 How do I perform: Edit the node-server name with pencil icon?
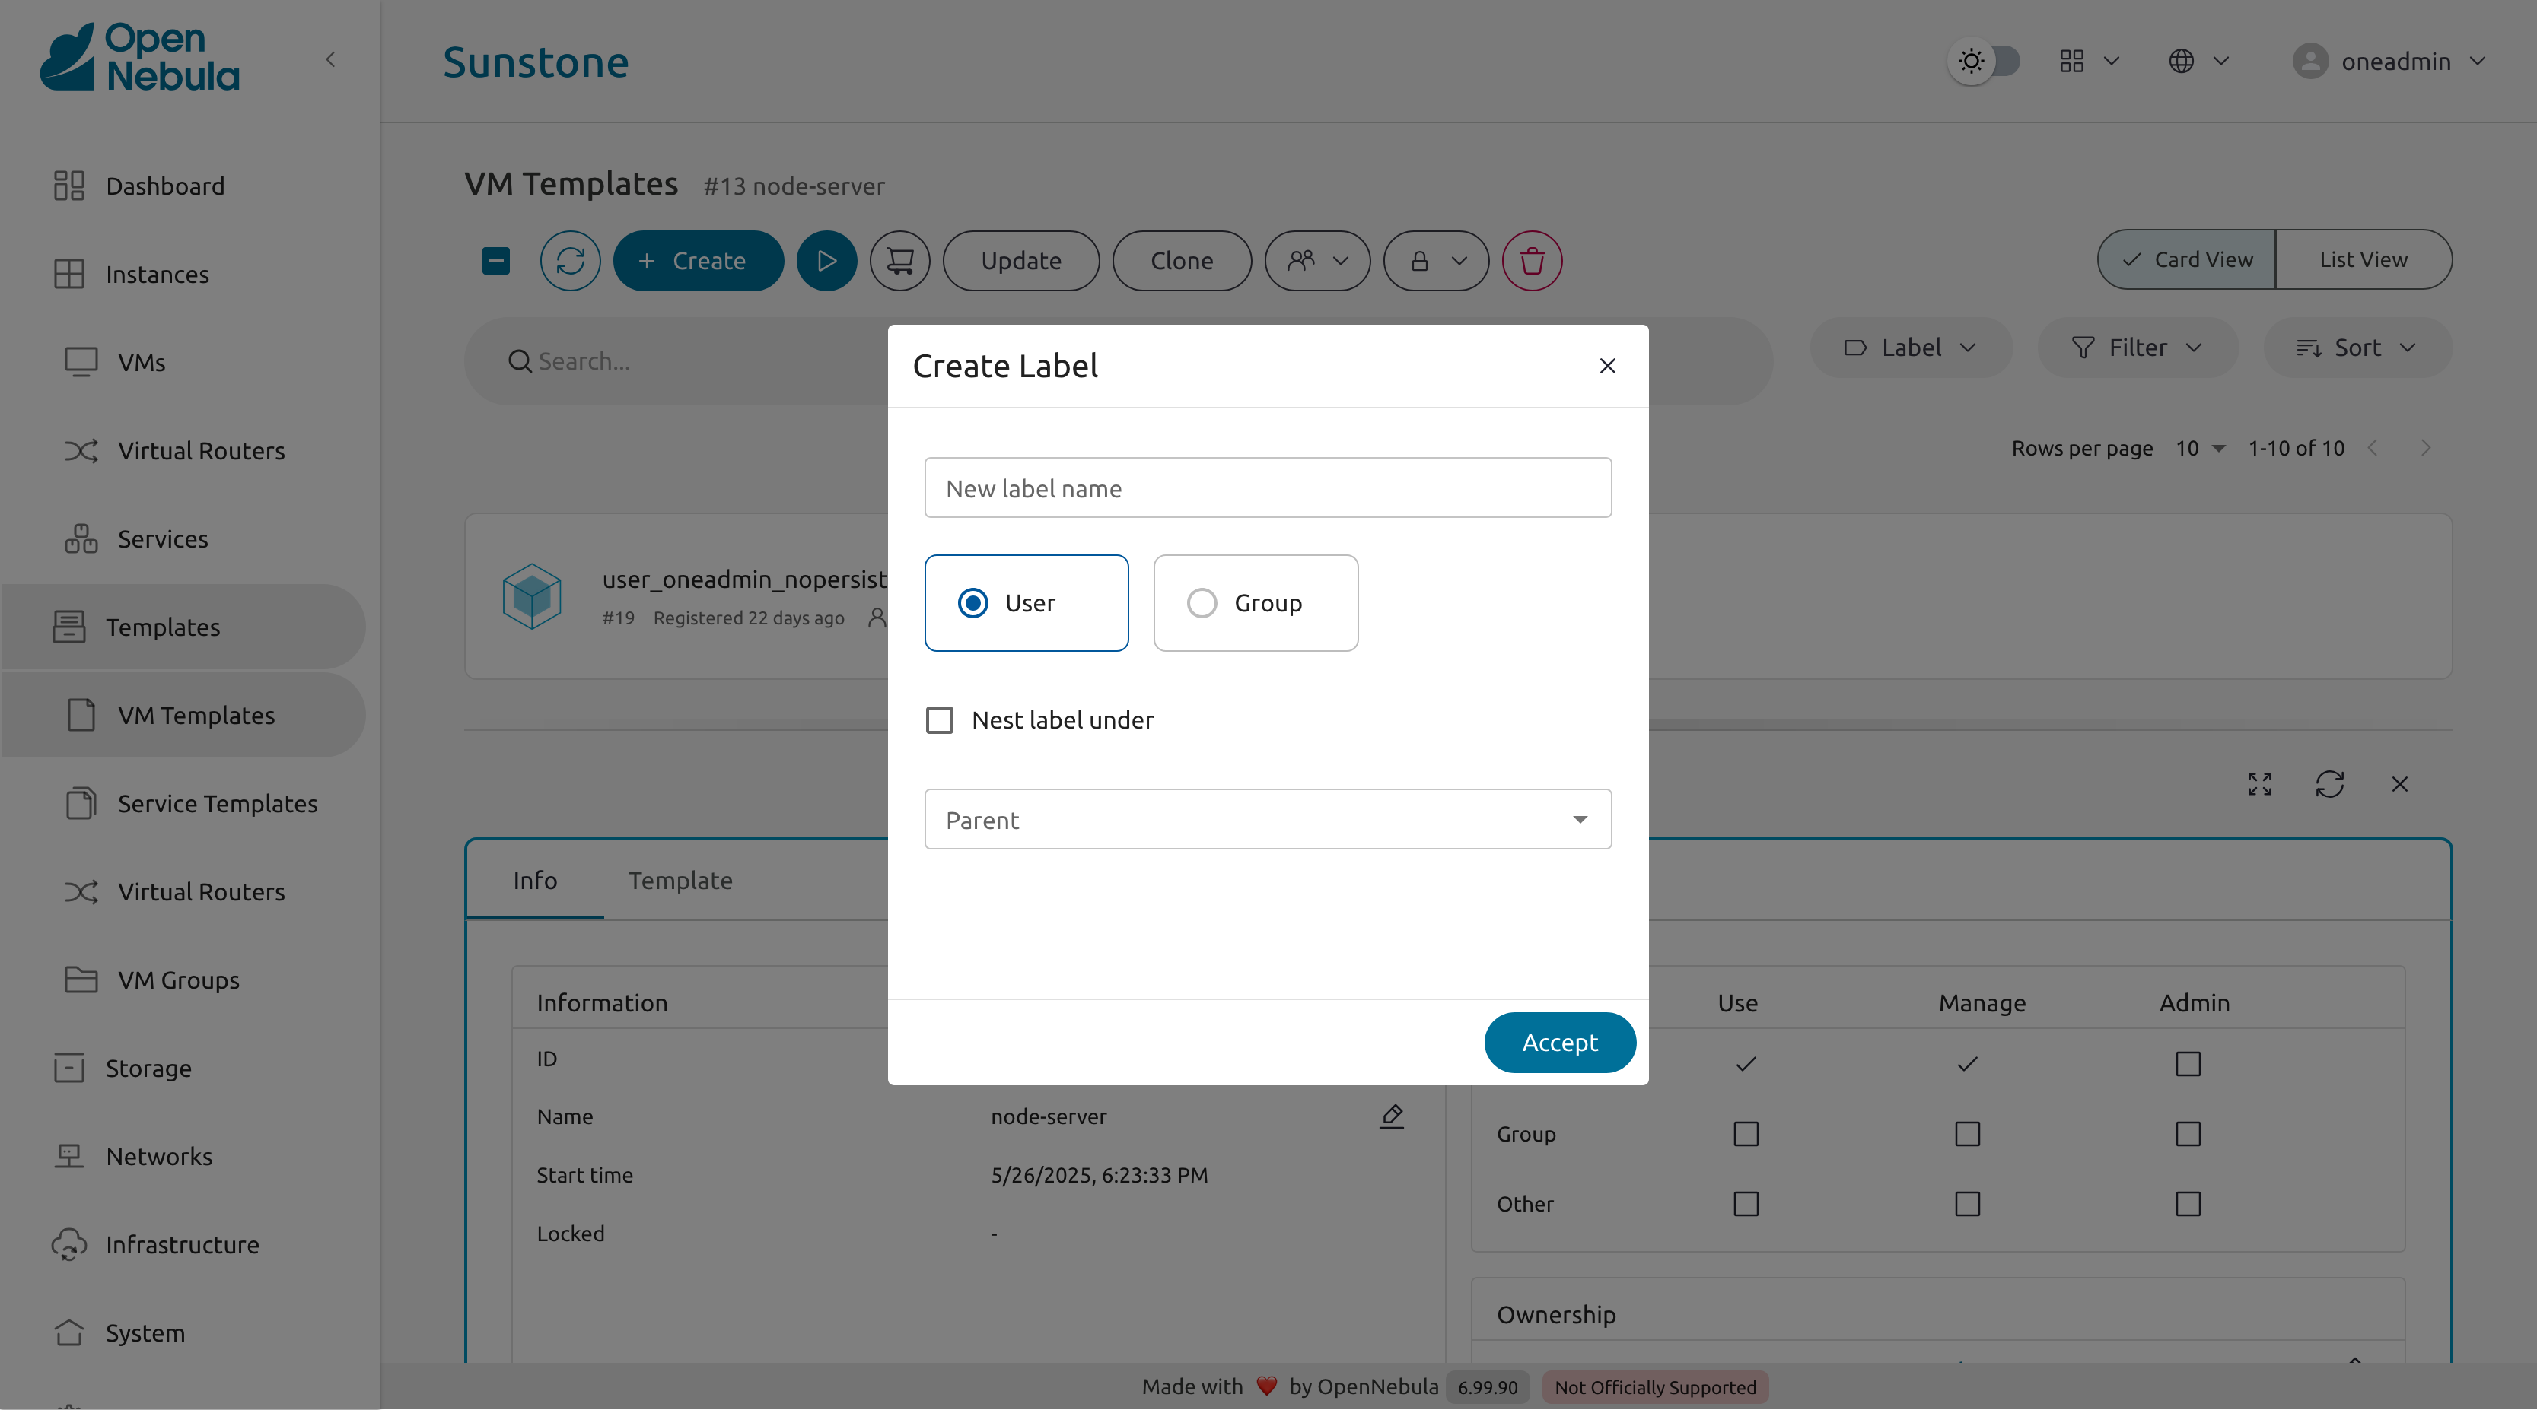[x=1392, y=1116]
